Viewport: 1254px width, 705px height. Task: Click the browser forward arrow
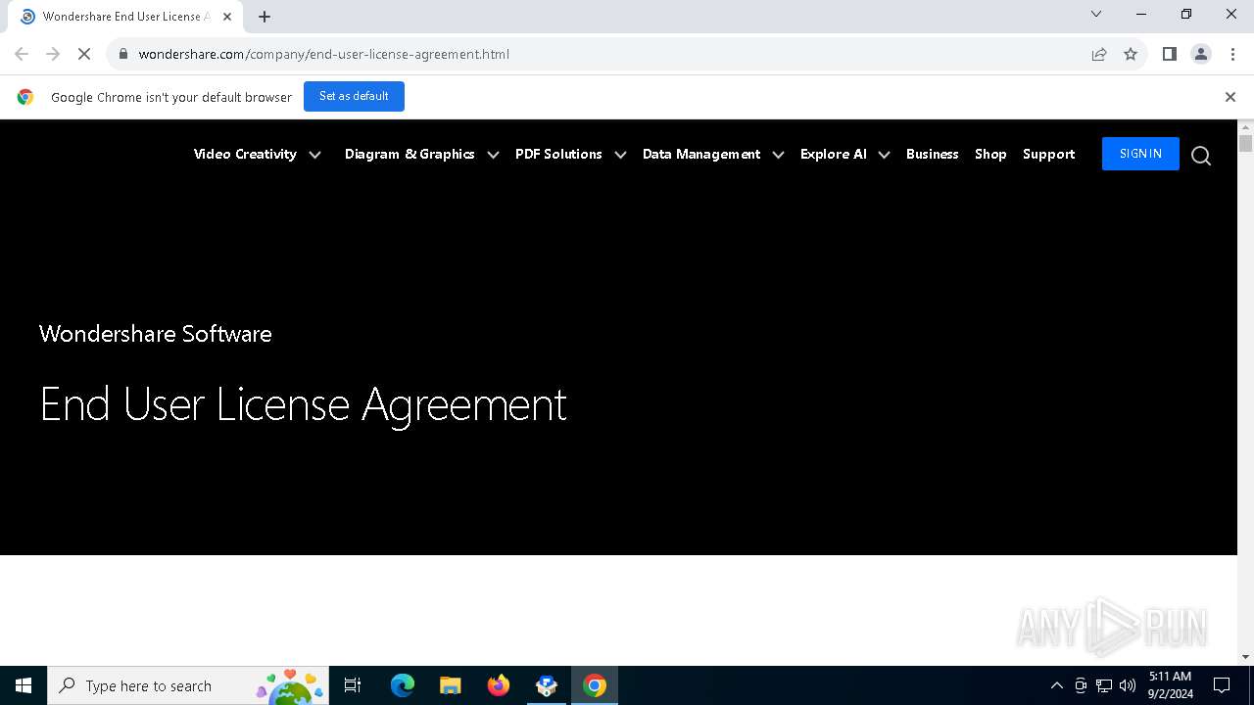(53, 54)
